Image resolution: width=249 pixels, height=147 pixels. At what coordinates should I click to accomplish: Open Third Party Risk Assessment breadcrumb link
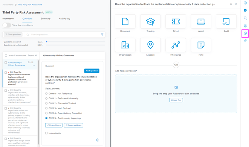coord(30,5)
